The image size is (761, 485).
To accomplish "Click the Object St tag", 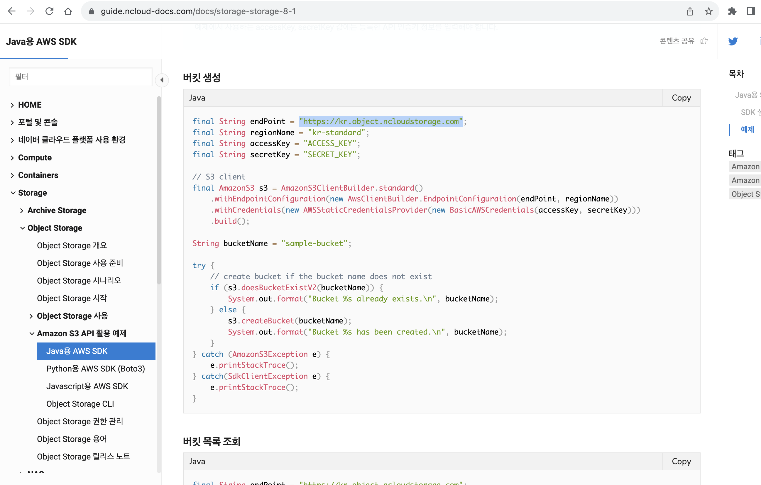I will click(745, 194).
